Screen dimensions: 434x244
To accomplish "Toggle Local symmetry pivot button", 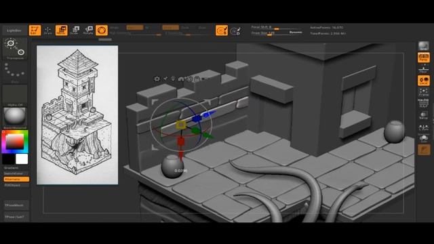I will click(423, 81).
